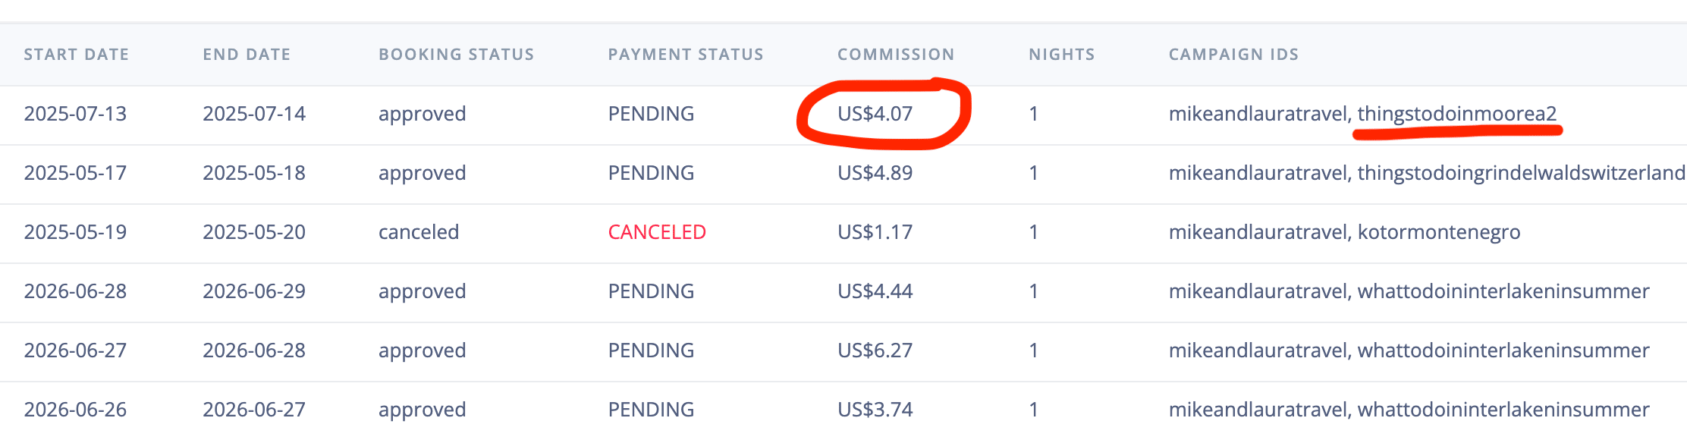Select the kotormontenegro campaign ID text
This screenshot has height=440, width=1687.
tap(1438, 232)
